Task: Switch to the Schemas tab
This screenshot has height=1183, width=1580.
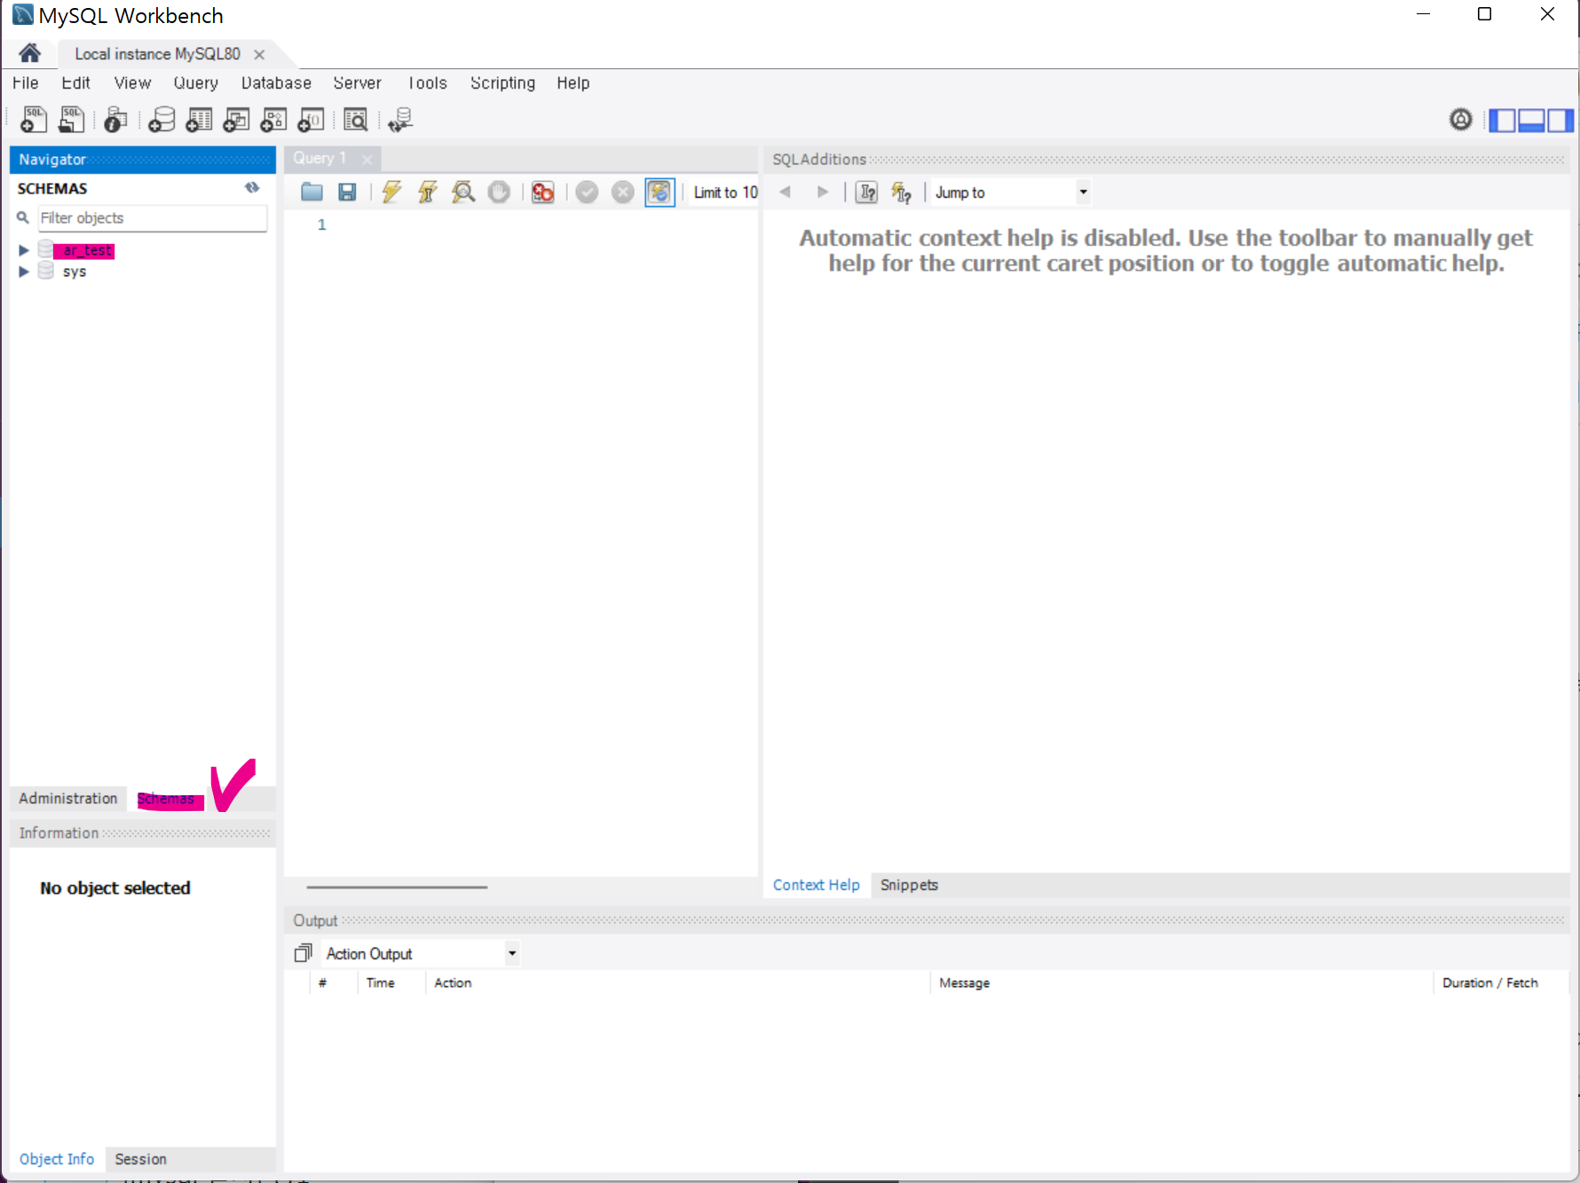Action: click(x=167, y=799)
